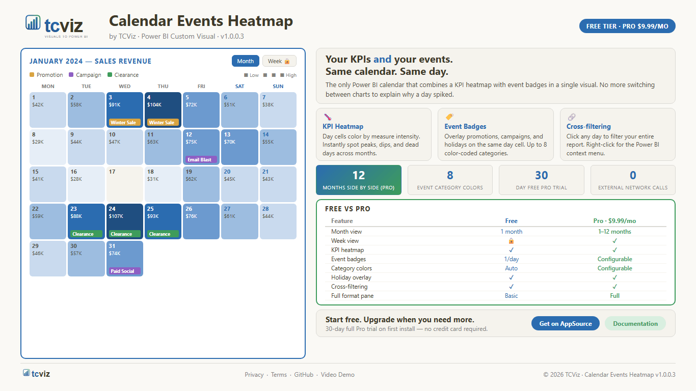This screenshot has height=391, width=696.
Task: Click the 8 Event Category Colors stat card
Action: tap(450, 180)
